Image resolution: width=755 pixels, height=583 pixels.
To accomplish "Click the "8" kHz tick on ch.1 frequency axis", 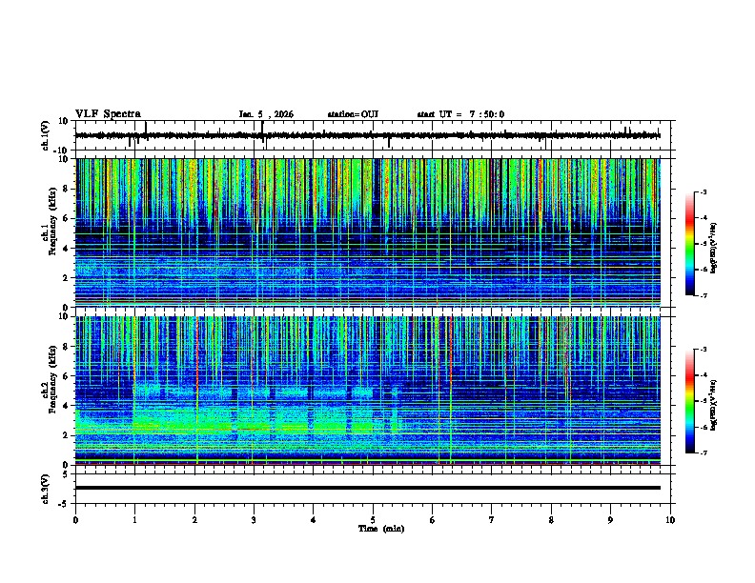I will coord(66,189).
